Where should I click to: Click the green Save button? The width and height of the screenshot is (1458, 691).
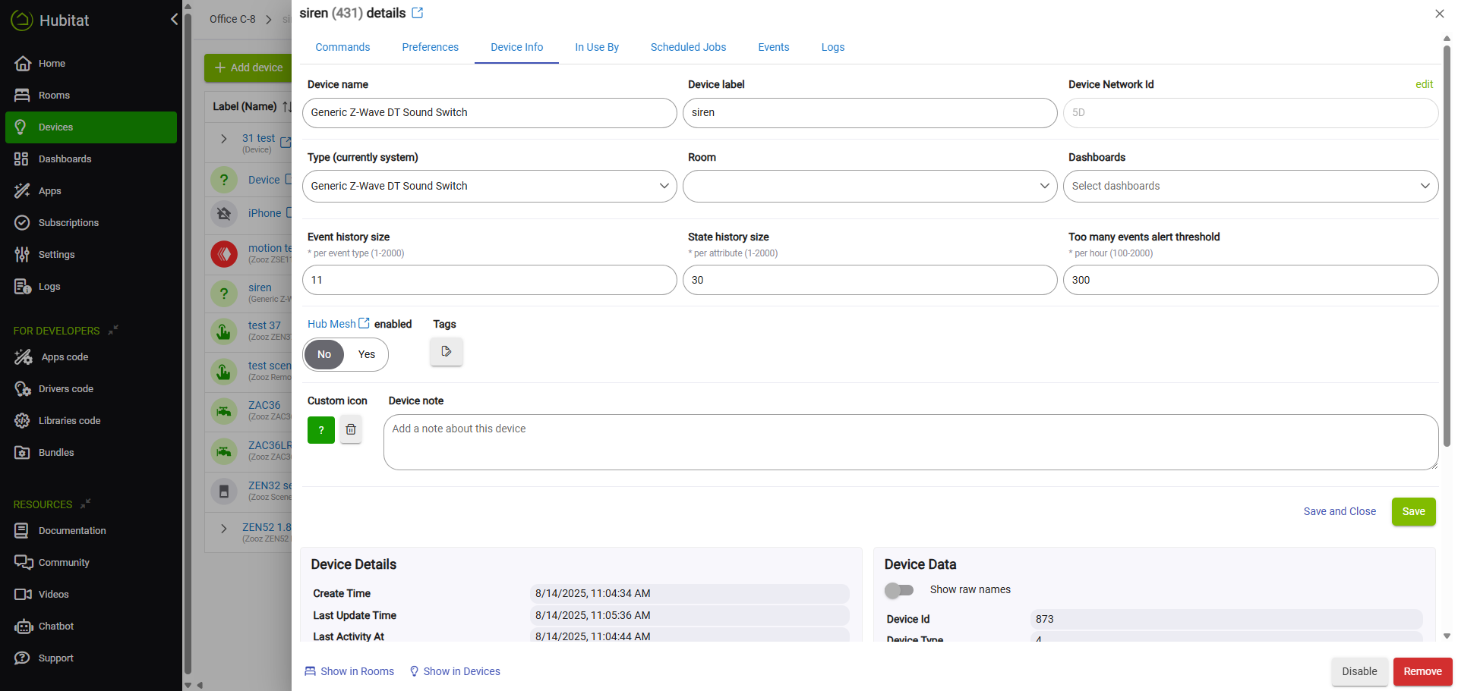click(1414, 511)
